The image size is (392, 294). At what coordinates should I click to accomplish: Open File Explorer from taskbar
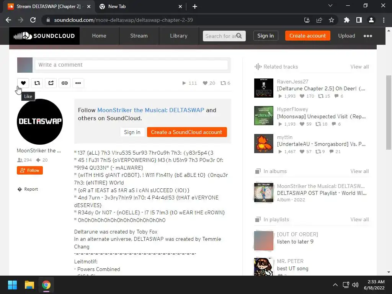point(29,285)
